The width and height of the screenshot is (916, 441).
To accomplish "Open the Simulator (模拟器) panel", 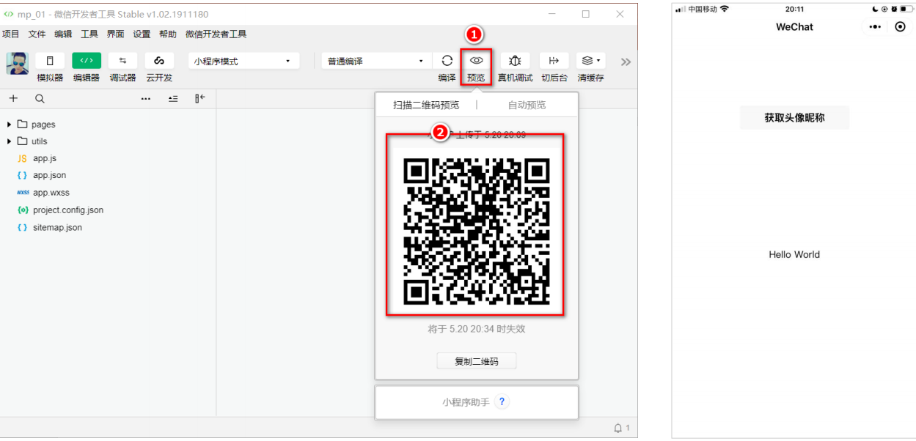I will pyautogui.click(x=49, y=62).
